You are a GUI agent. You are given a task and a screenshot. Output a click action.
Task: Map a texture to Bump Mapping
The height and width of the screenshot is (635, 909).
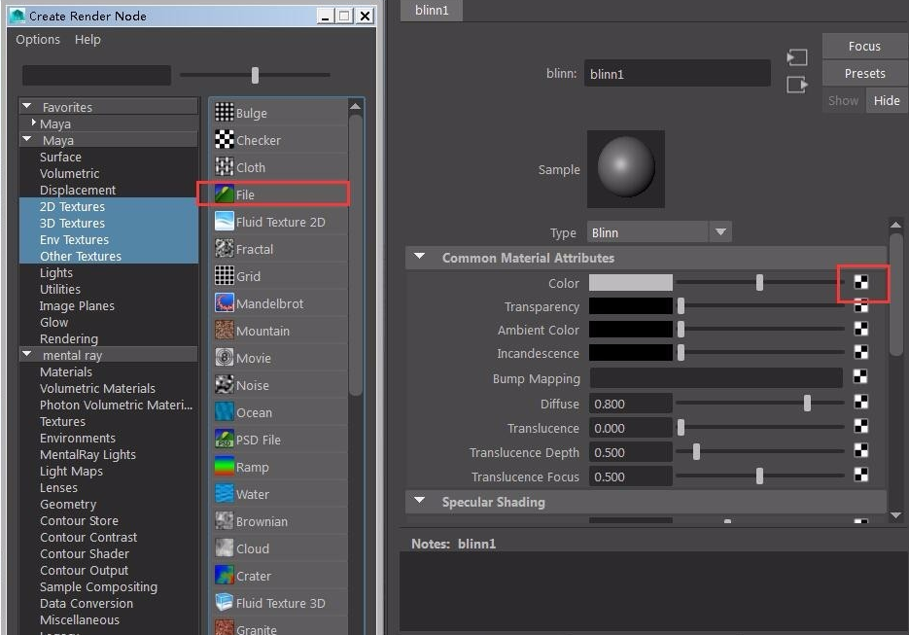pos(860,378)
